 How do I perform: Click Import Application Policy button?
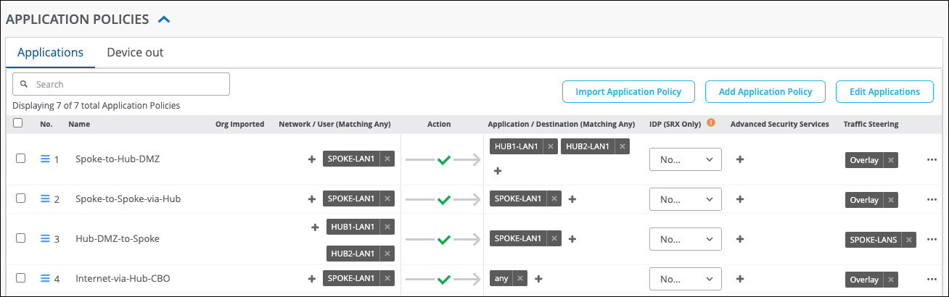(x=628, y=92)
